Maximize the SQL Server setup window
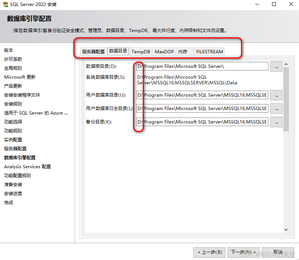 274,4
